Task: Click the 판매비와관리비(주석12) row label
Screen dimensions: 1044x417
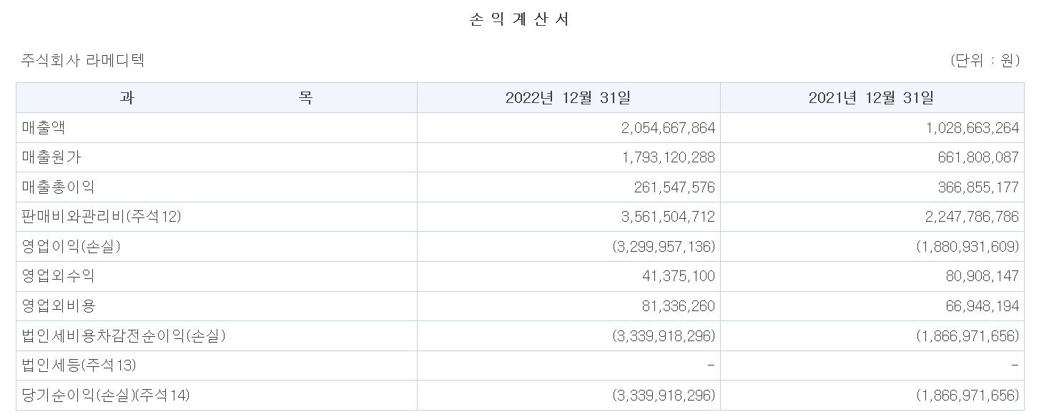Action: (x=102, y=217)
